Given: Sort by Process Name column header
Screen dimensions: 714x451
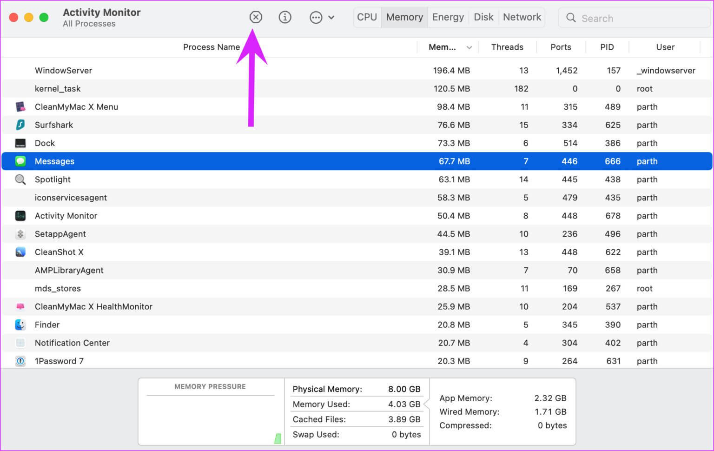Looking at the screenshot, I should pos(212,47).
